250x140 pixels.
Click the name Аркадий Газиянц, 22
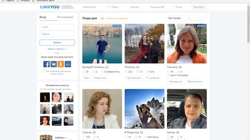tap(95, 67)
